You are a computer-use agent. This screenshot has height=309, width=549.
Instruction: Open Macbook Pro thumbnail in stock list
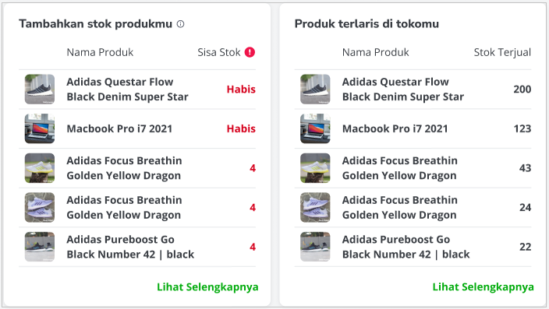[40, 128]
